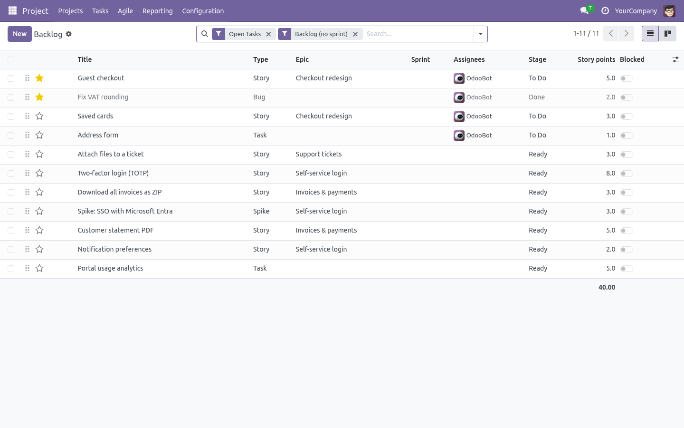Image resolution: width=684 pixels, height=428 pixels.
Task: Open the Agile menu
Action: point(125,10)
